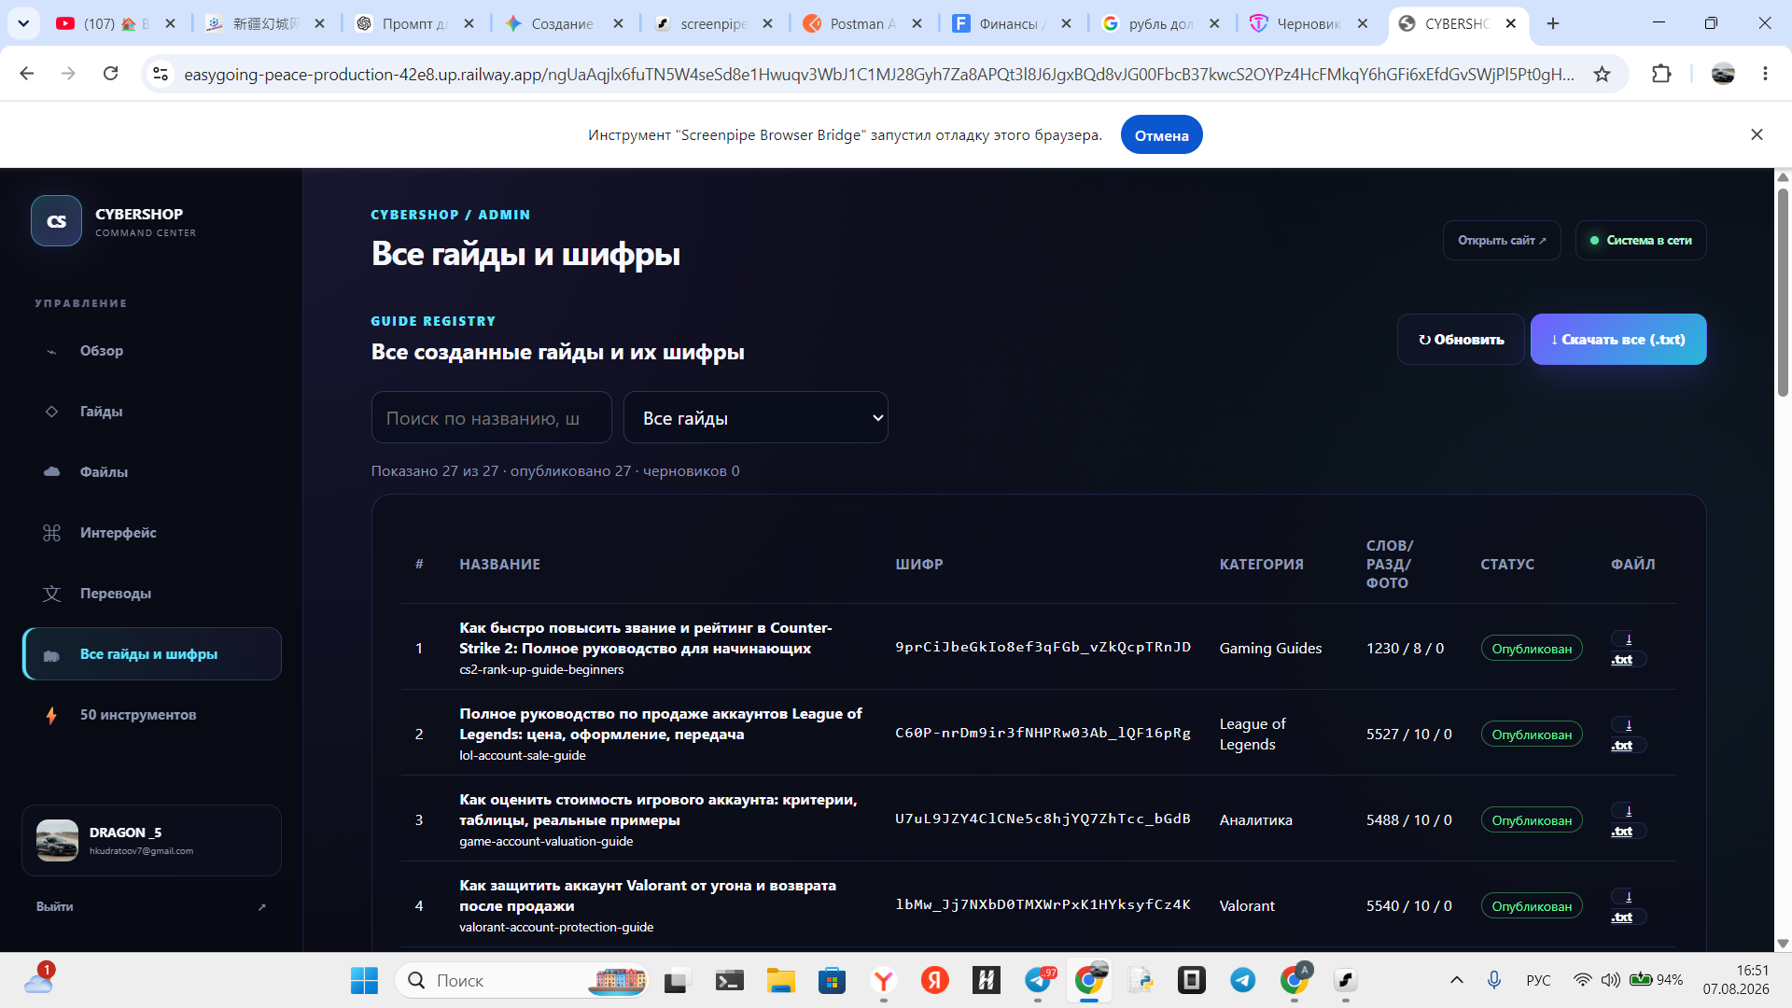Refresh the list with Обновить button
The height and width of the screenshot is (1008, 1792).
click(x=1461, y=340)
